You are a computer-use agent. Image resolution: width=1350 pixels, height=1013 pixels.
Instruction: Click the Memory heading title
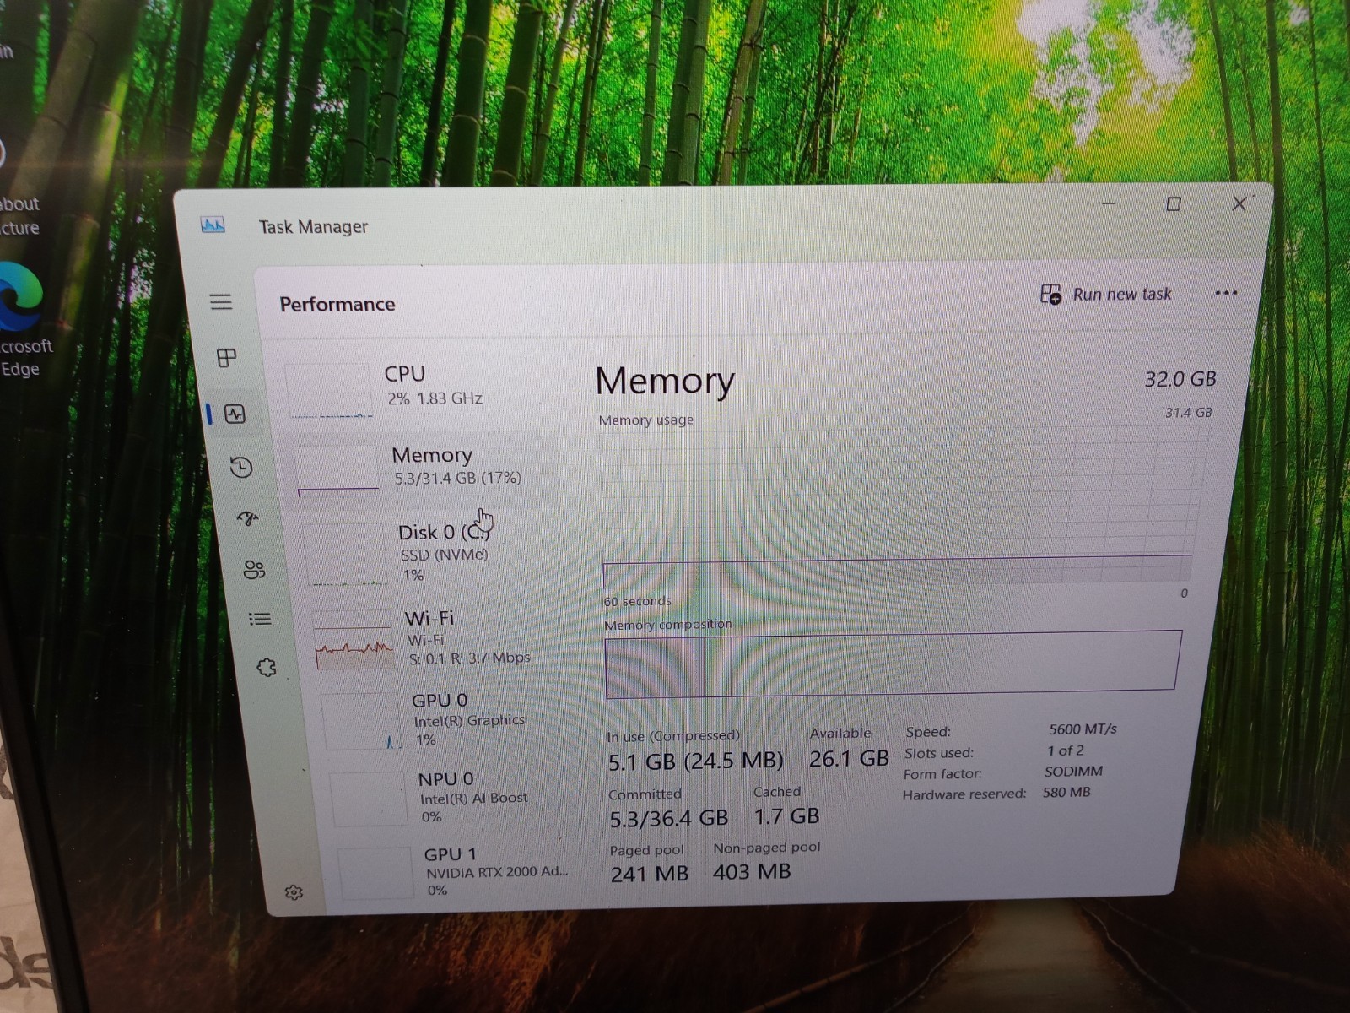[665, 382]
